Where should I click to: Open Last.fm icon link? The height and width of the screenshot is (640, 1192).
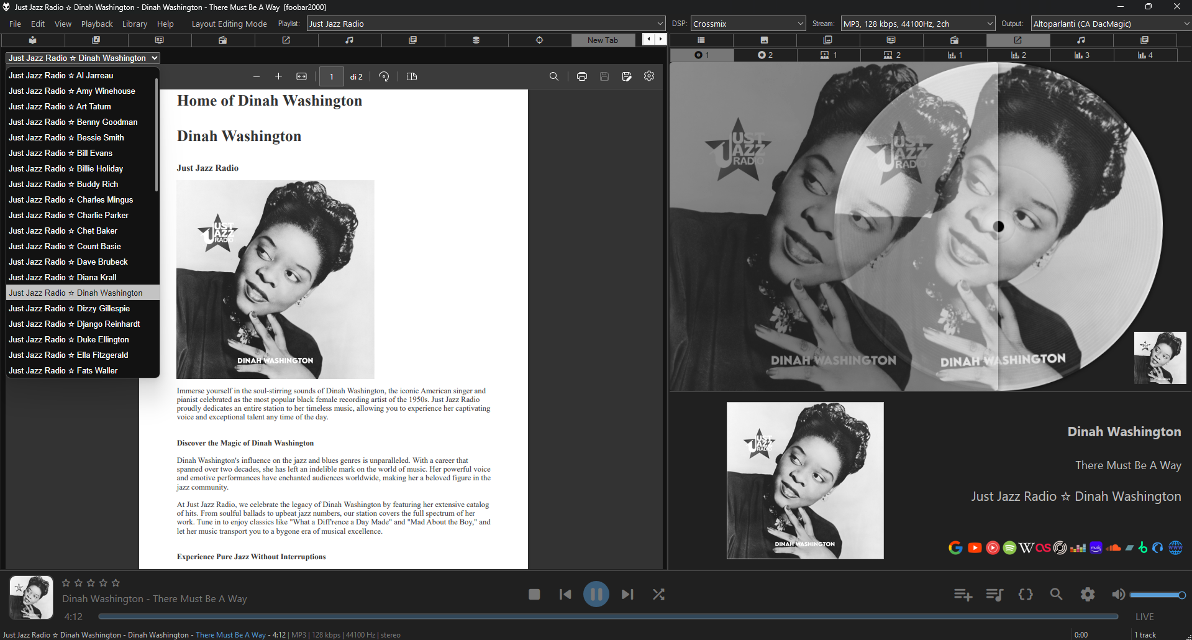coord(1043,547)
